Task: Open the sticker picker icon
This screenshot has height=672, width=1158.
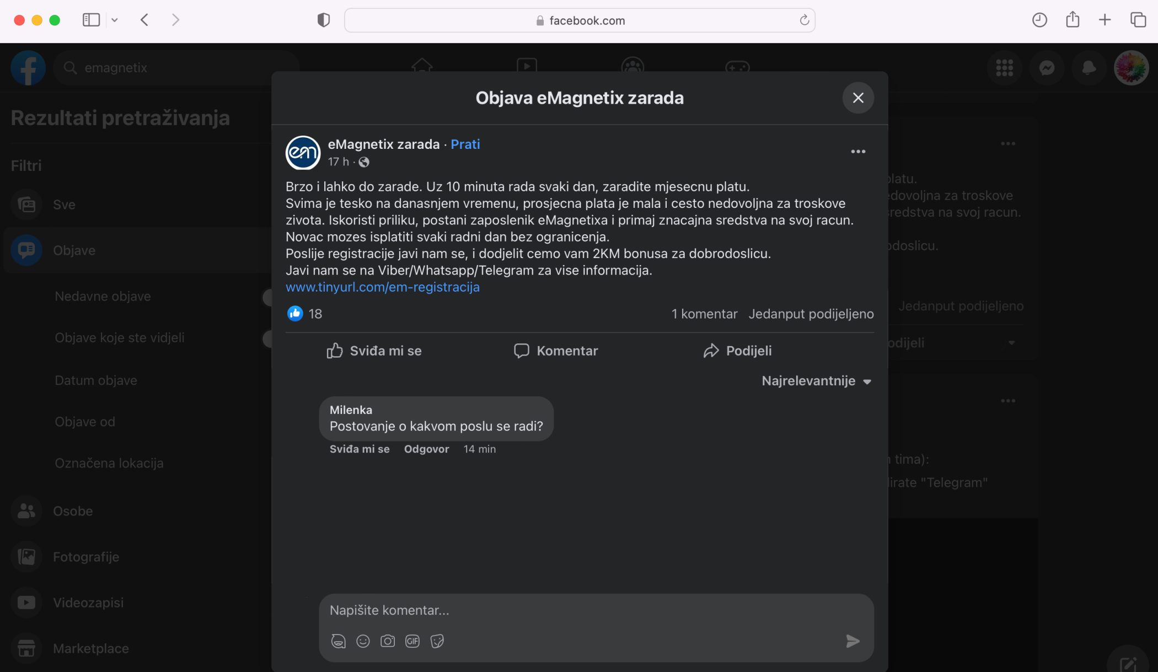Action: pos(437,641)
